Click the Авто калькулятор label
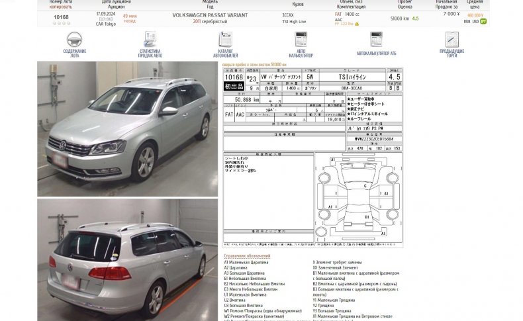Viewport: 523px width, 321px height. [x=301, y=54]
